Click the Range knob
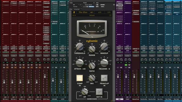The width and height of the screenshot is (182, 102). coord(92,49)
